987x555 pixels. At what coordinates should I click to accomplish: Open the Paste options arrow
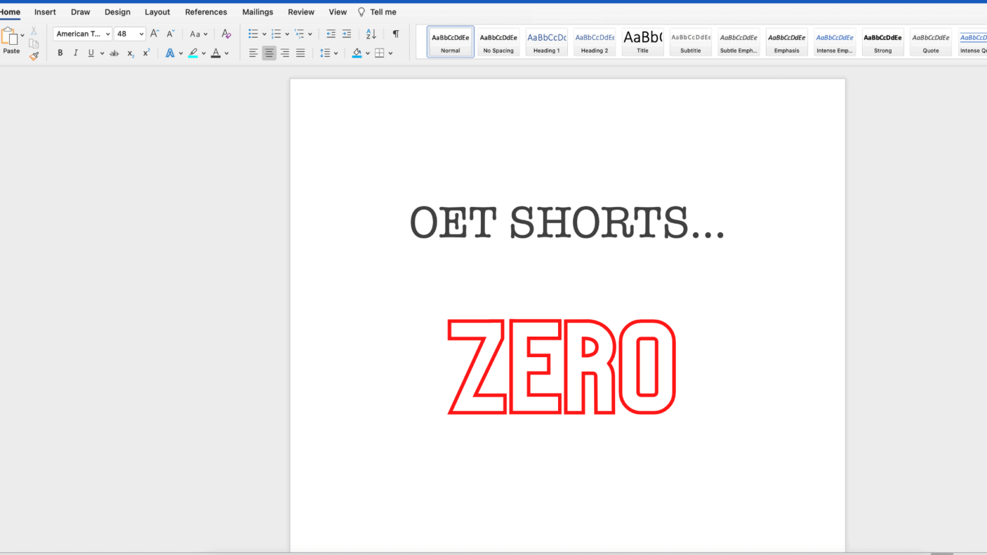point(22,36)
